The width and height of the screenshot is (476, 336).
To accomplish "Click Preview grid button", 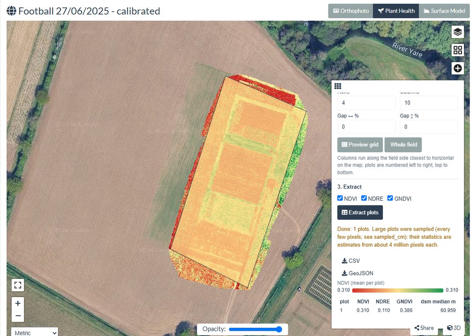I will [x=360, y=145].
